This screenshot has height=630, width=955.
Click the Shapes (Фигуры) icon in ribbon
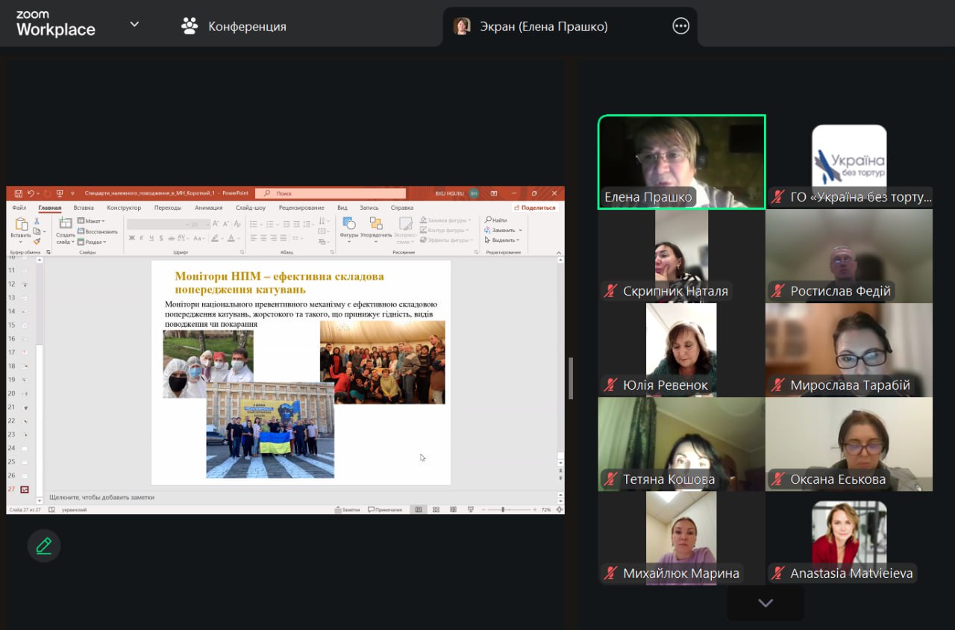point(349,225)
